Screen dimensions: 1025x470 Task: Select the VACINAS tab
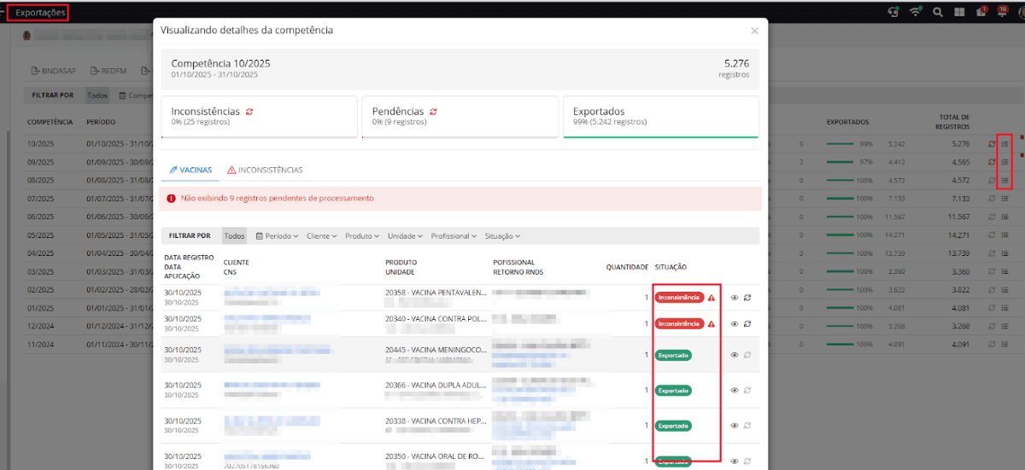(x=190, y=170)
